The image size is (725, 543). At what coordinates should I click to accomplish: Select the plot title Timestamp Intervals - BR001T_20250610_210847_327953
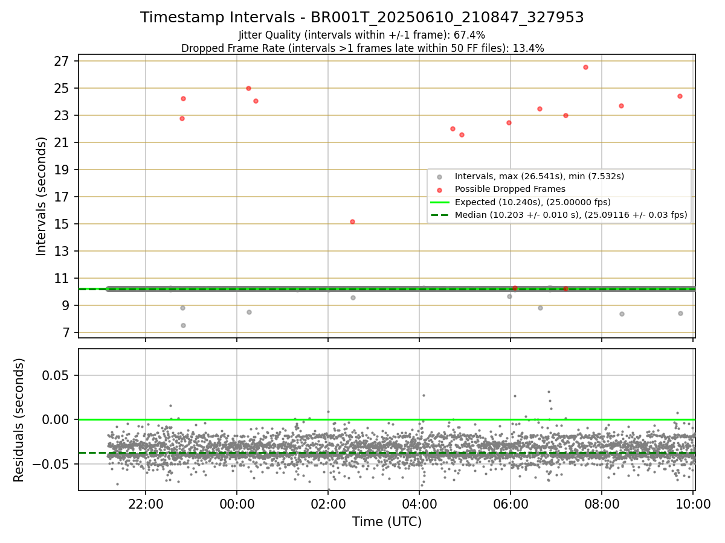point(362,17)
